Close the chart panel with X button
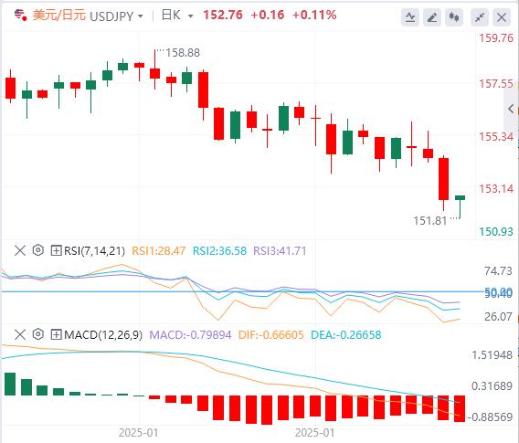This screenshot has width=519, height=443. [502, 16]
